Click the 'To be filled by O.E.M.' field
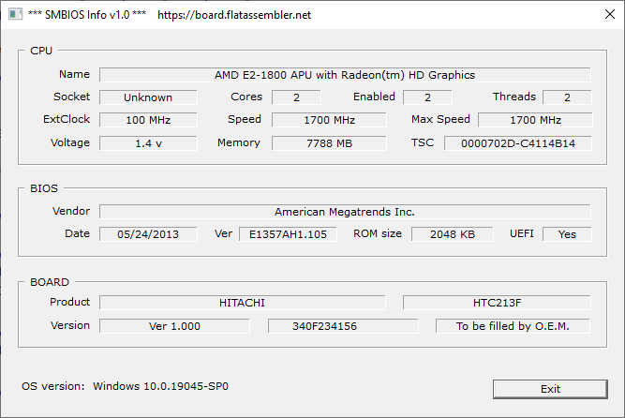625x418 pixels. click(x=513, y=326)
